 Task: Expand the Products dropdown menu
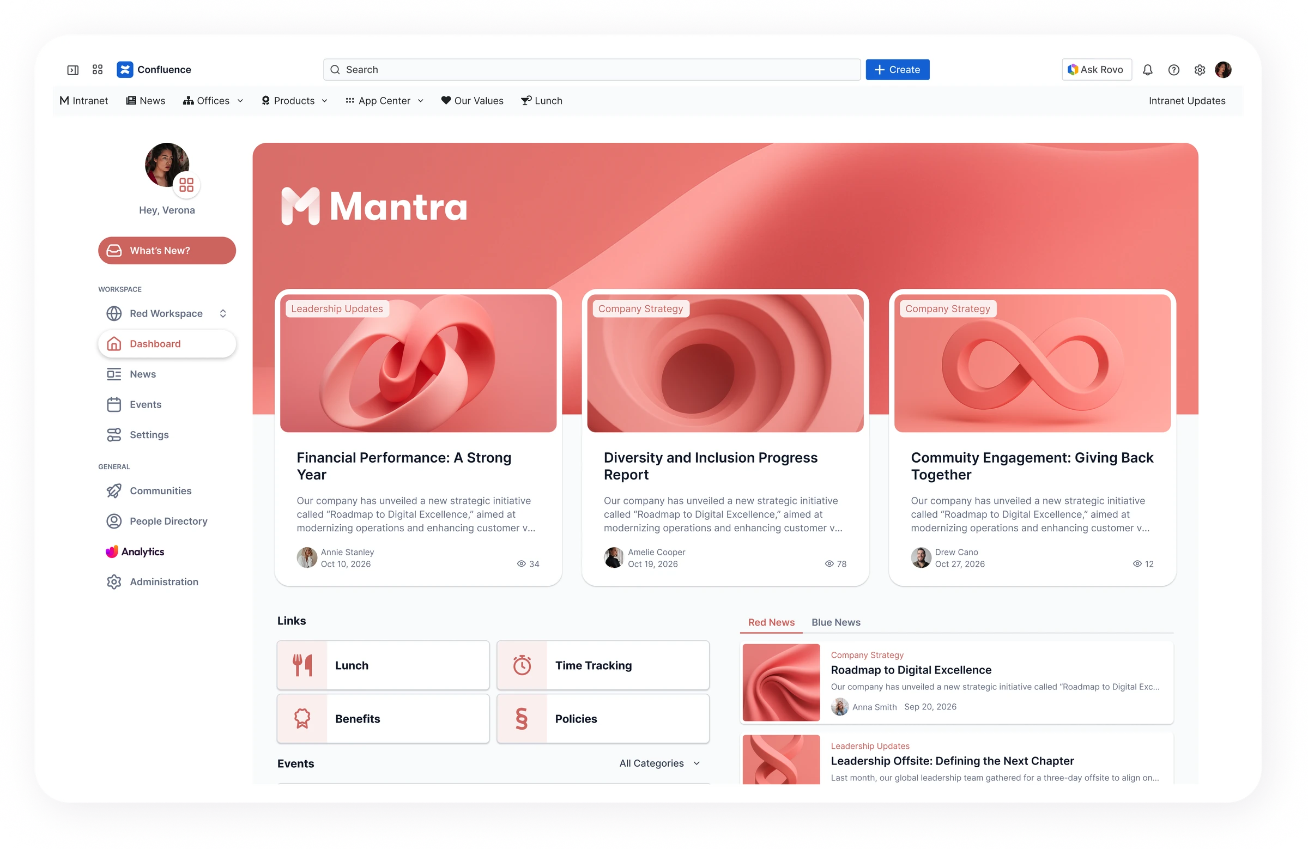point(295,101)
